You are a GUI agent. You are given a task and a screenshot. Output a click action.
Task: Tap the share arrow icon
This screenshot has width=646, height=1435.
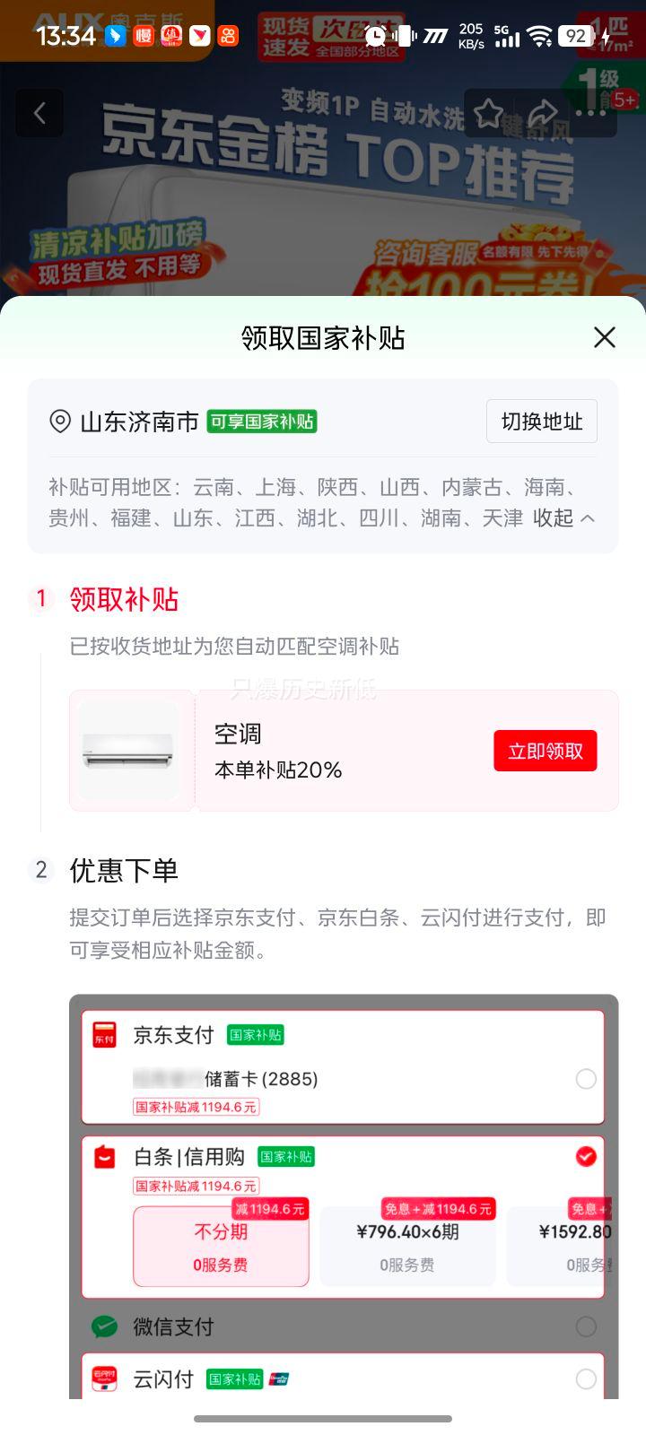(542, 113)
